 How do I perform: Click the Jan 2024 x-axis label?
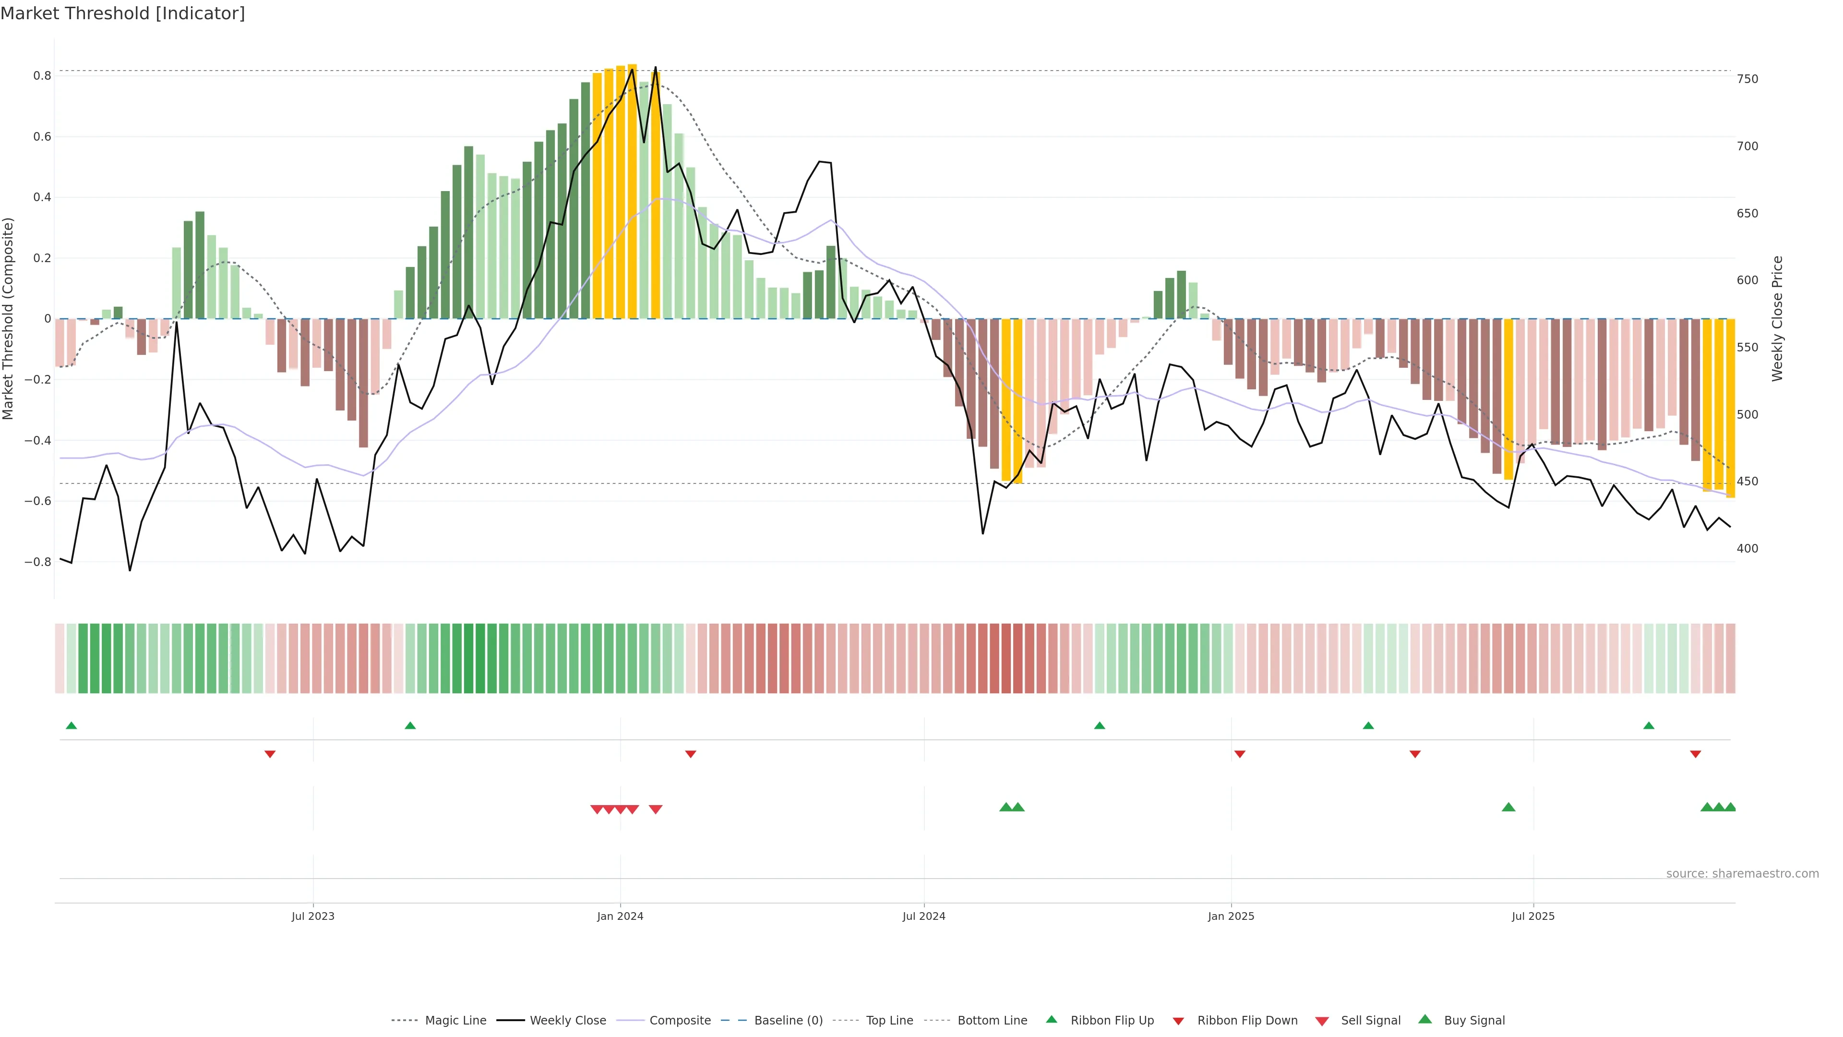[x=620, y=916]
